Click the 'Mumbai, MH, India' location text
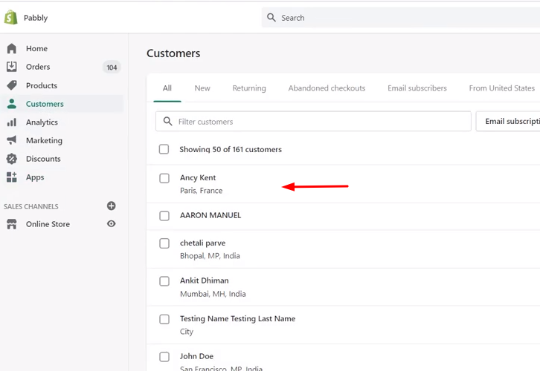 tap(213, 294)
